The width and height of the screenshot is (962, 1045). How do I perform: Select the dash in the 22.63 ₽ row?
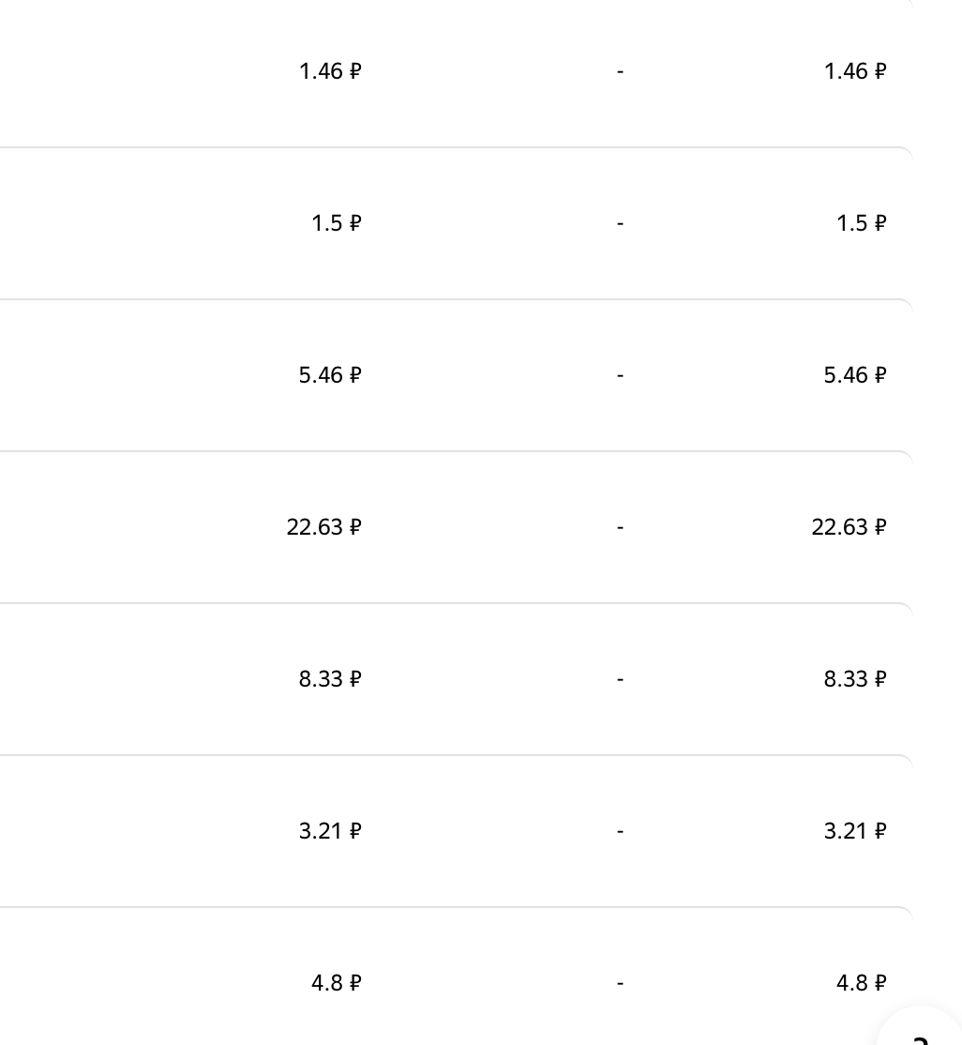pyautogui.click(x=621, y=527)
